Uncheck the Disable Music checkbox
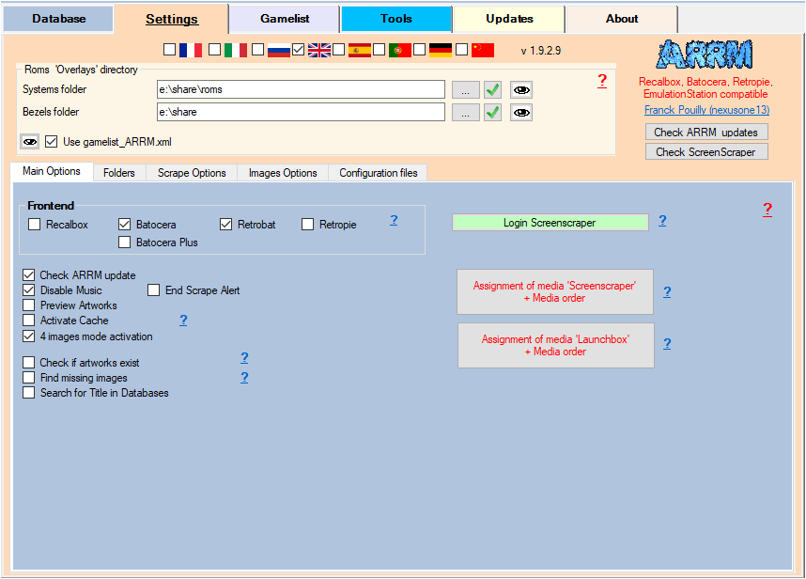806x579 pixels. (x=29, y=290)
